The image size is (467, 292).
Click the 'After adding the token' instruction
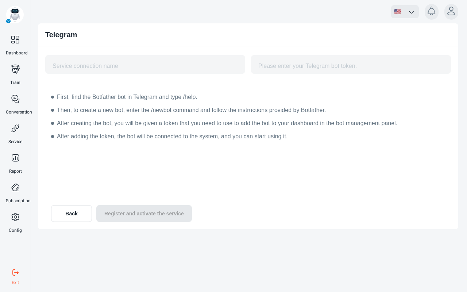(x=172, y=137)
